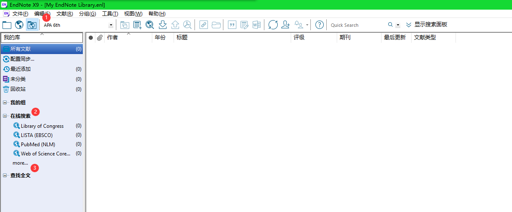Sort references by 期刊 column

pos(359,38)
